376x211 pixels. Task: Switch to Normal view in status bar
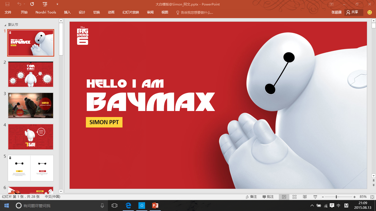tap(284, 197)
